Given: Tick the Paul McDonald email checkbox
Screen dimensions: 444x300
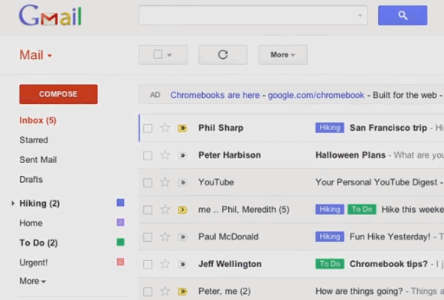Looking at the screenshot, I should (x=148, y=237).
